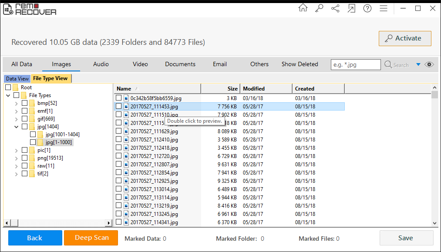Click the share icon in title bar
441x252 pixels.
click(x=335, y=8)
